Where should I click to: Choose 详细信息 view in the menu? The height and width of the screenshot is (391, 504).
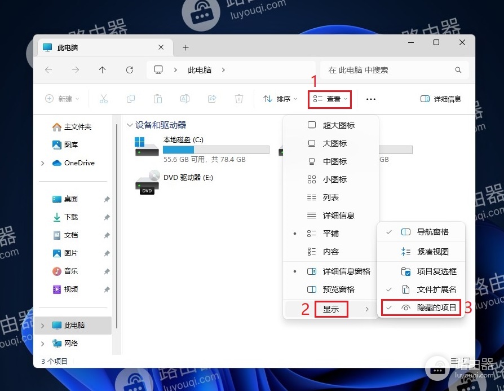[x=331, y=216]
